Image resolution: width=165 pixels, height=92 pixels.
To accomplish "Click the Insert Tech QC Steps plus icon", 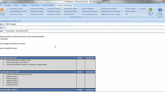I will tap(2, 10).
